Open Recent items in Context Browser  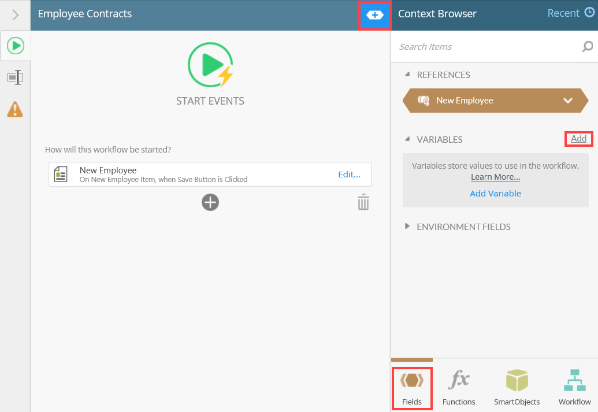tap(563, 13)
